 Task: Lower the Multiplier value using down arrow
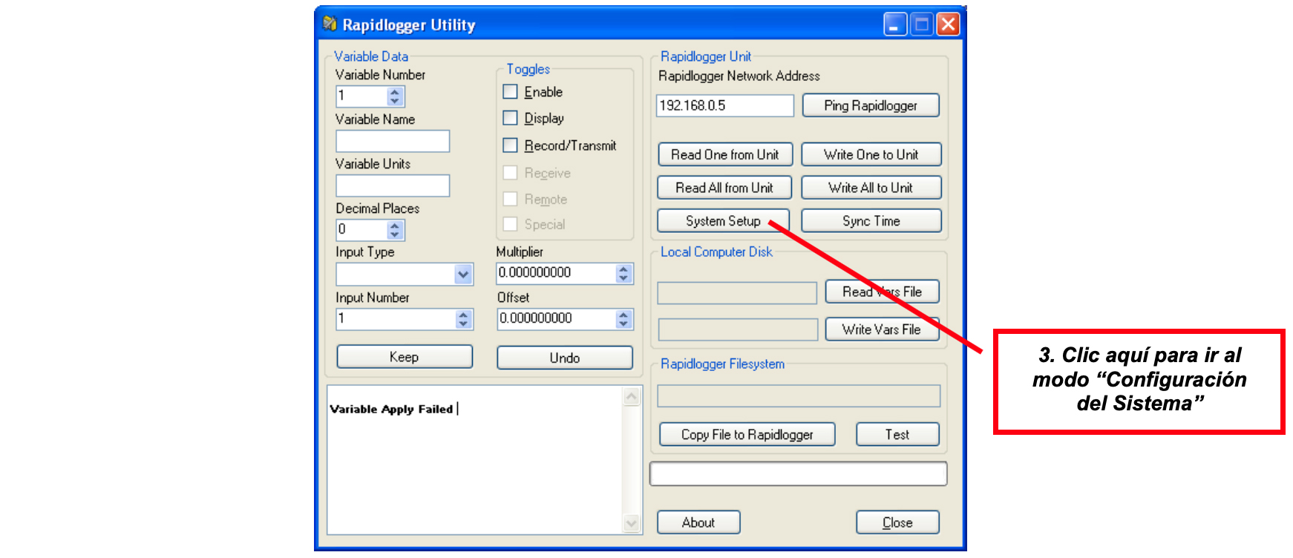click(x=623, y=278)
